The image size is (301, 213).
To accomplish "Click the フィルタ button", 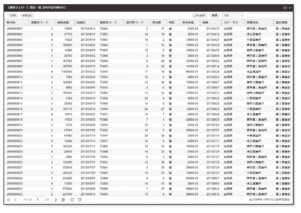I will [200, 16].
